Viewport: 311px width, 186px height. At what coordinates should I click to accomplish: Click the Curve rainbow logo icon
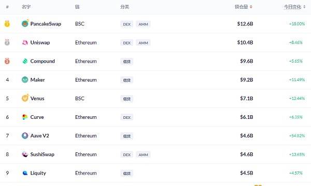coord(25,117)
